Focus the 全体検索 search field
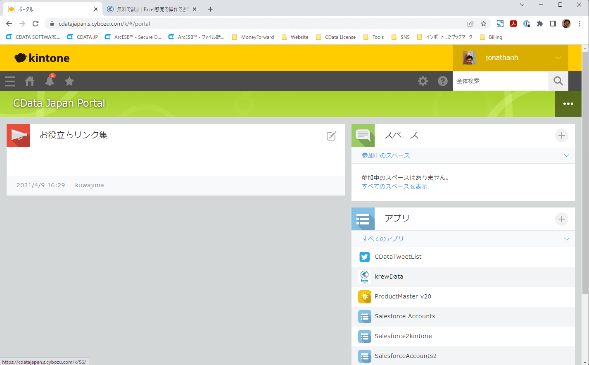The width and height of the screenshot is (589, 365). point(500,81)
